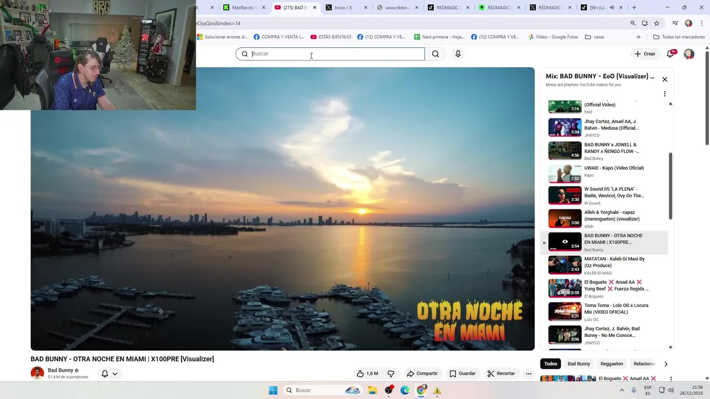The image size is (710, 399).
Task: Select the Todos filter chip
Action: tap(550, 364)
